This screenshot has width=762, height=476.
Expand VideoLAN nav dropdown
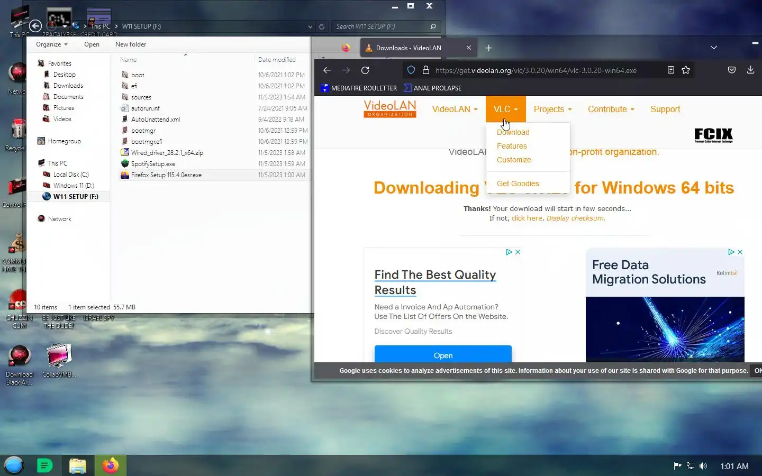tap(455, 109)
